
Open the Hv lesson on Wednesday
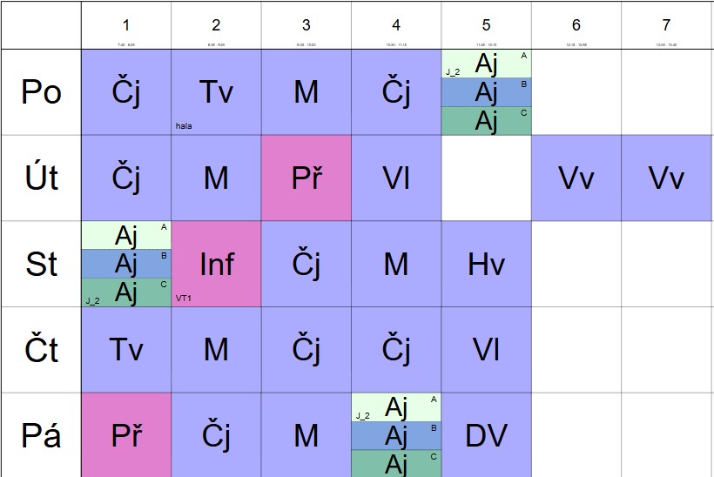487,264
